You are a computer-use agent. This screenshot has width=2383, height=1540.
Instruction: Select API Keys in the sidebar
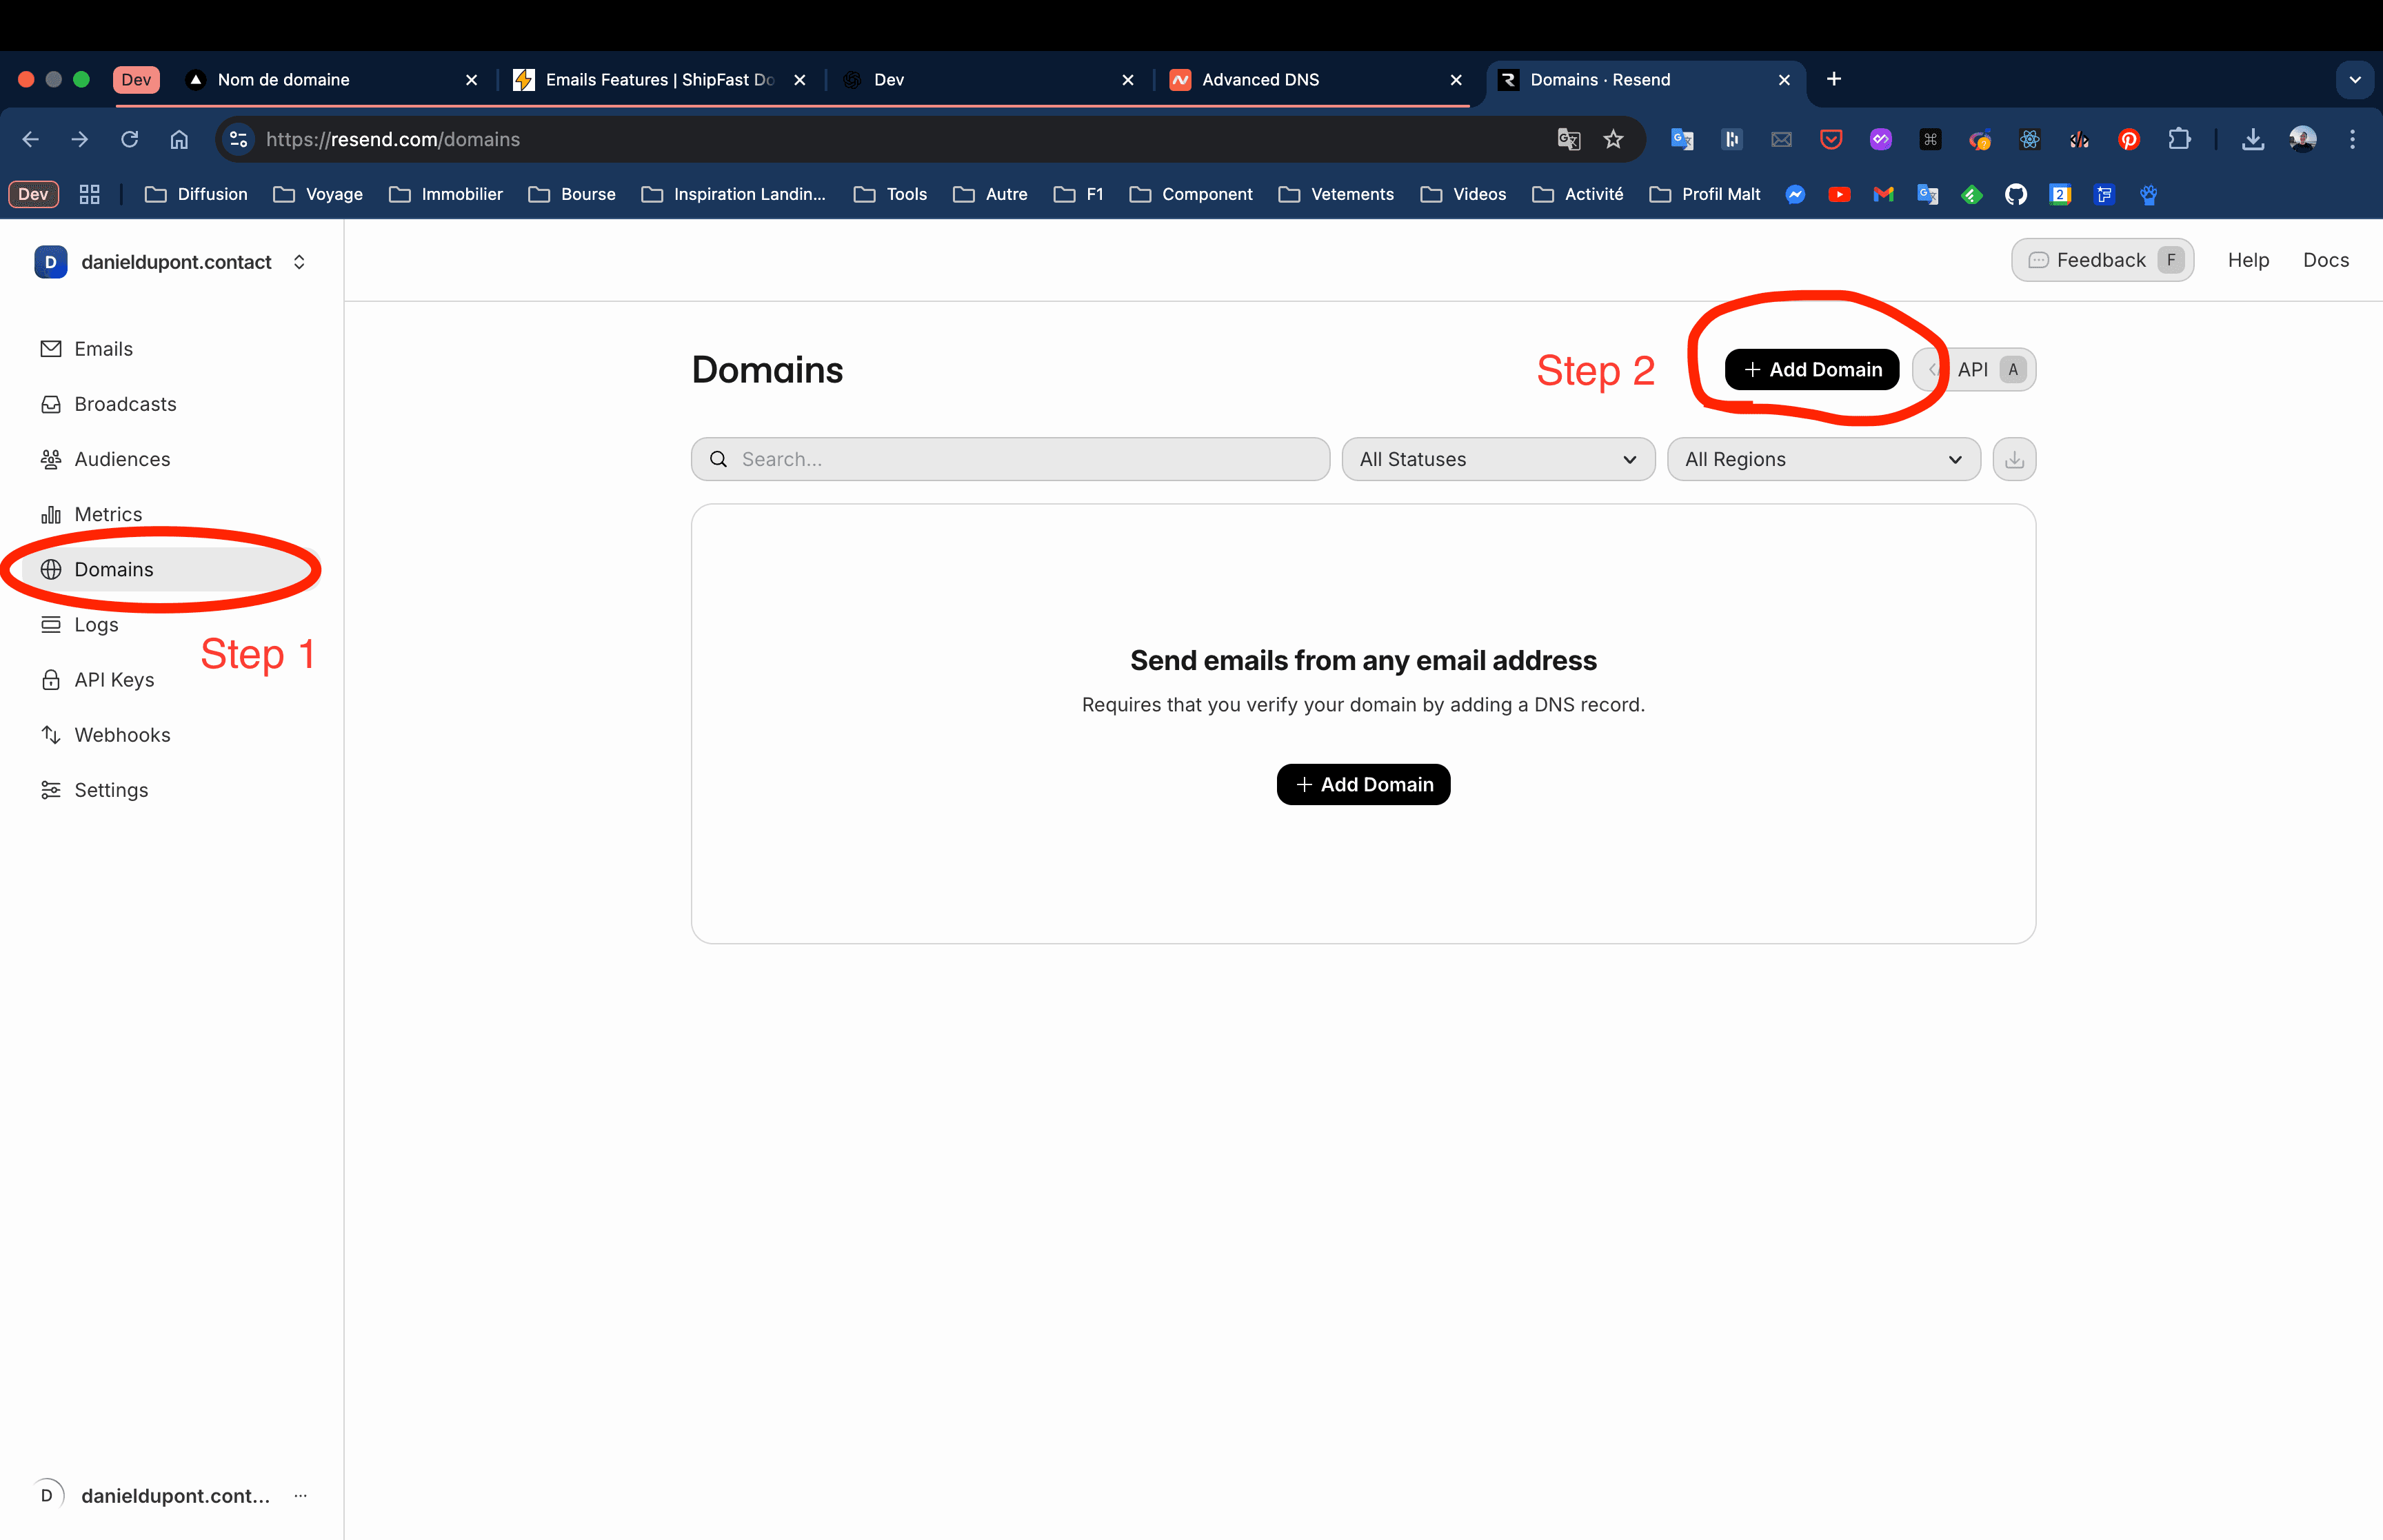point(114,679)
